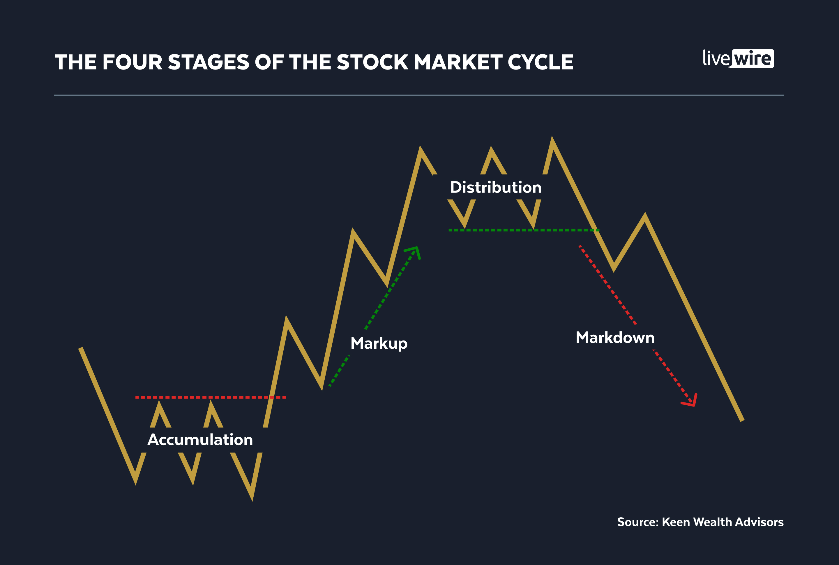Click the chart title heading
The image size is (839, 565).
point(314,62)
